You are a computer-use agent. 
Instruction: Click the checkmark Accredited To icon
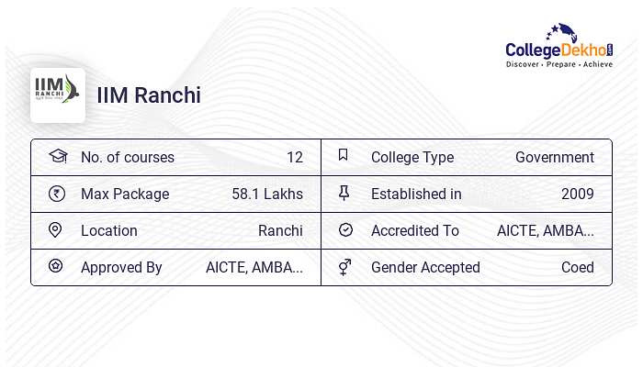345,229
